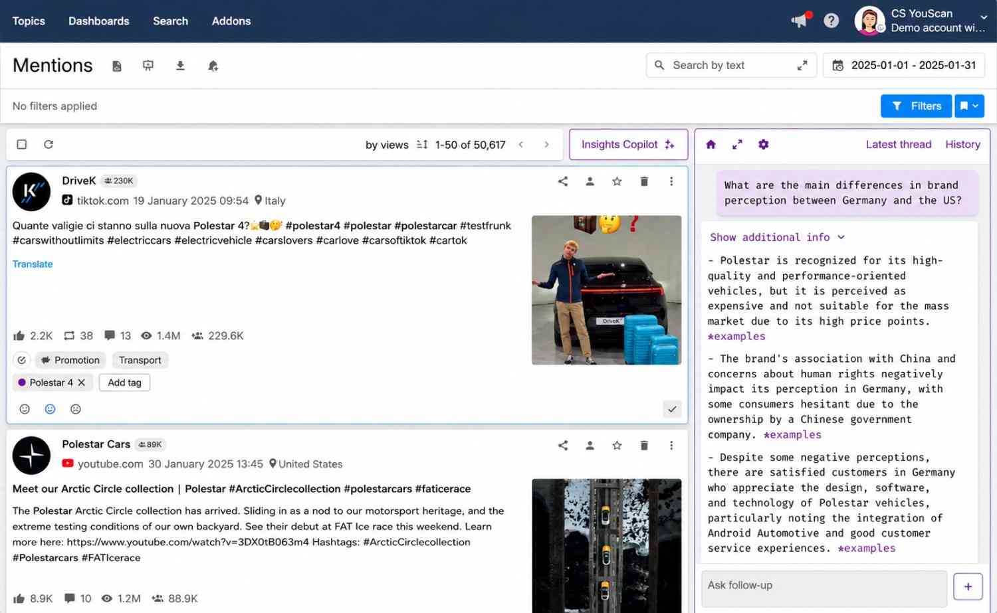Refresh the mentions list
The image size is (997, 613).
coord(49,144)
